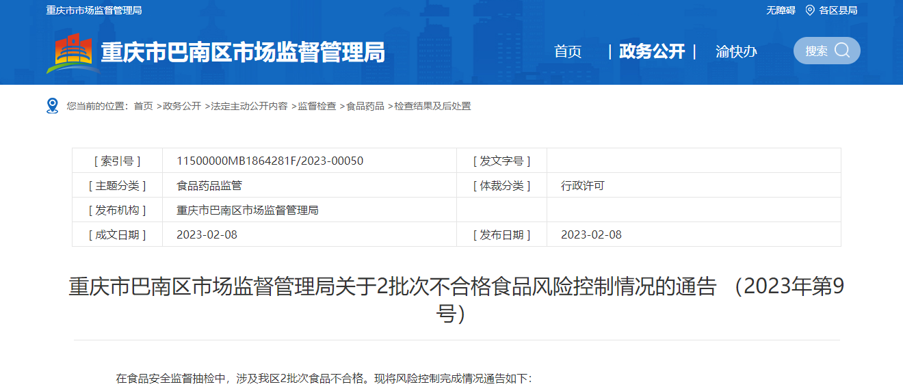Click the blue location marker before breadcrumb
903x391 pixels.
click(53, 105)
